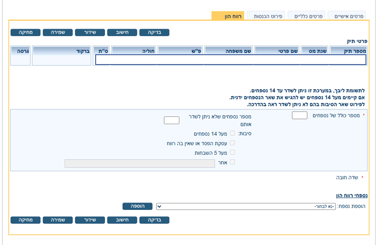Transmit the form via שידור
The height and width of the screenshot is (245, 388).
tap(90, 32)
